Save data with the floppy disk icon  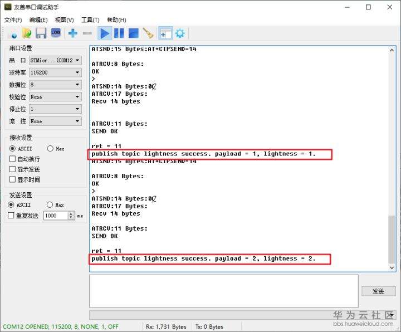pyautogui.click(x=41, y=33)
